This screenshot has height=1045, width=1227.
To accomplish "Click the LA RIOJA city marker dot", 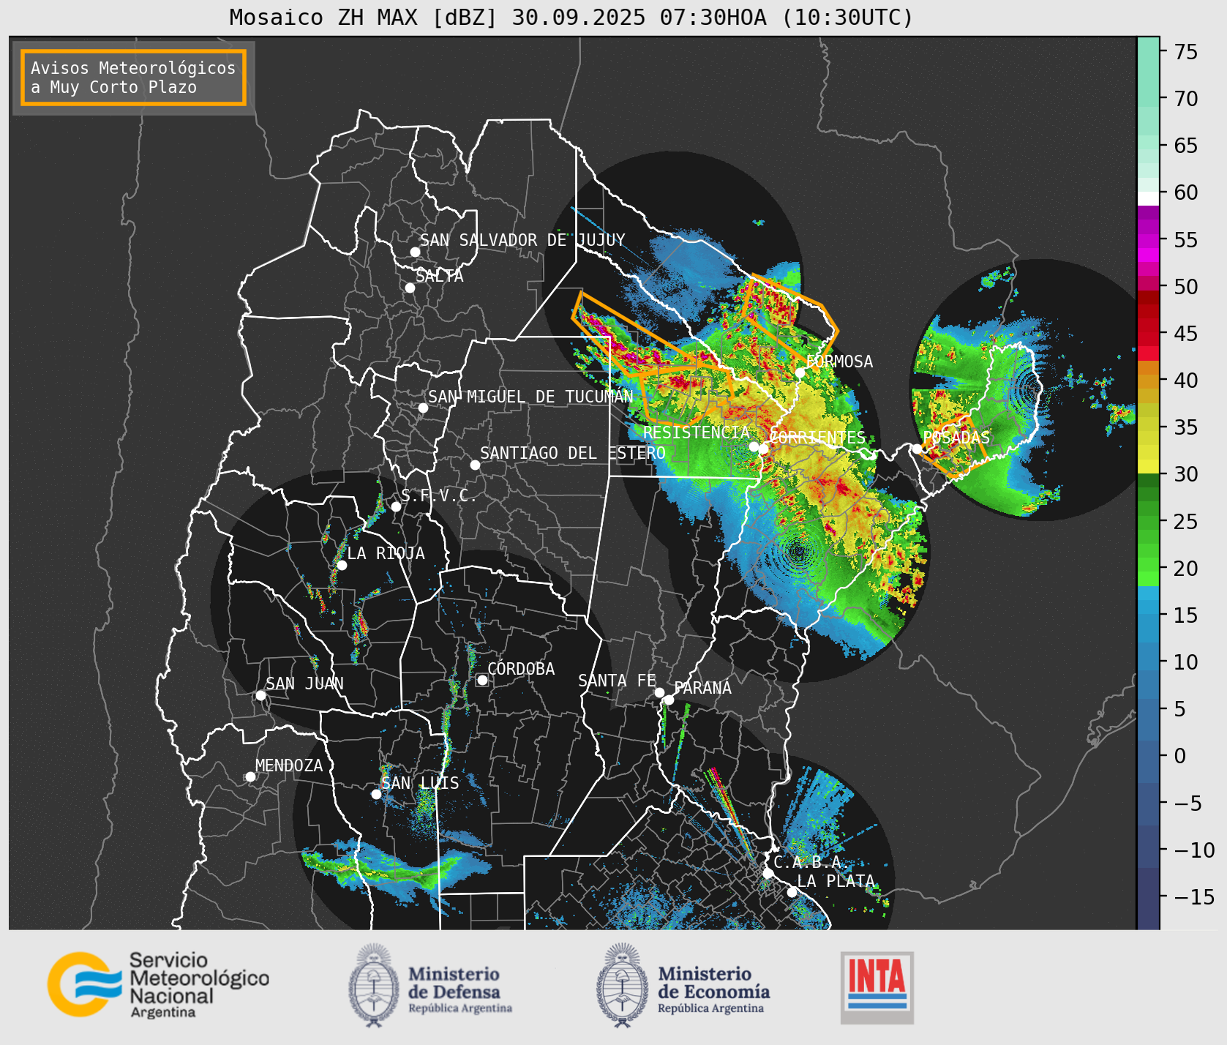I will (x=342, y=565).
